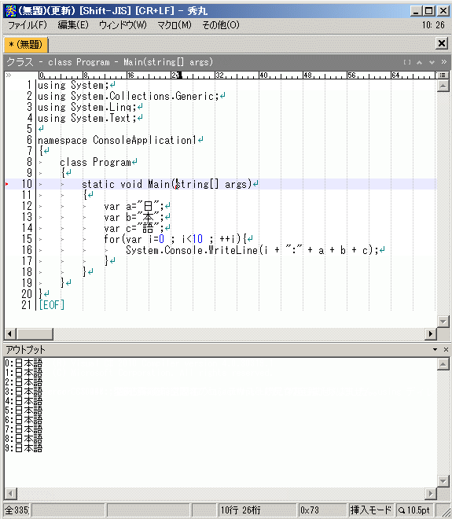
Task: Open the ファイル(F) menu
Action: 28,25
